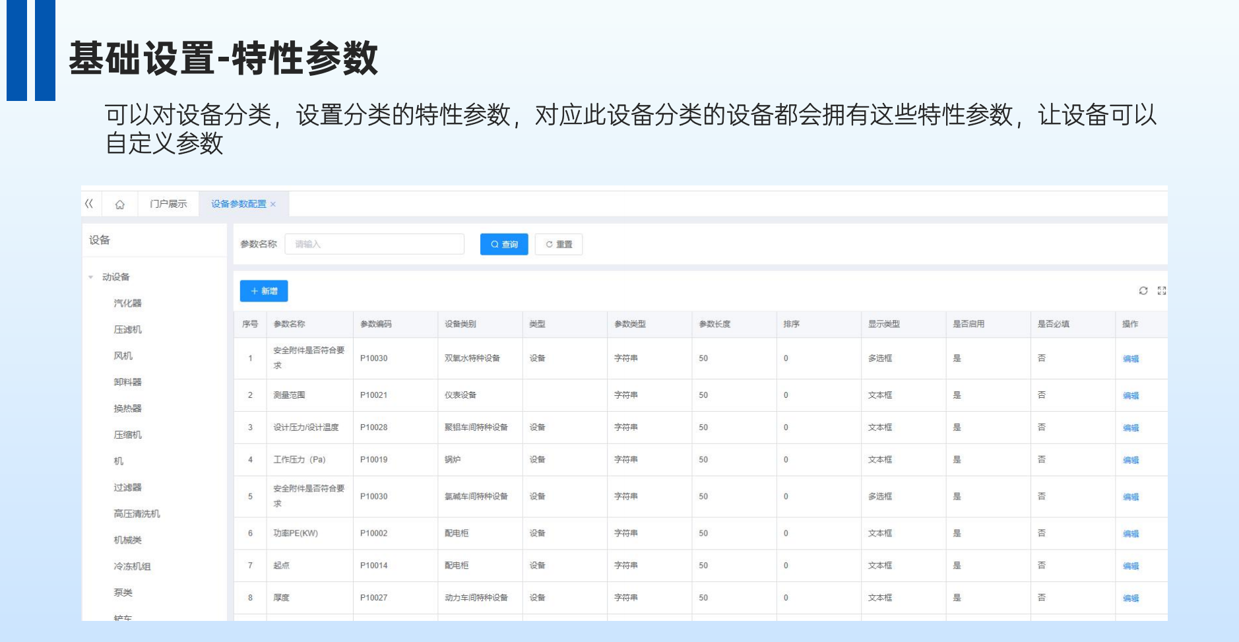Edit the row for 厚度 P10027
Viewport: 1239px width, 642px height.
click(x=1131, y=598)
